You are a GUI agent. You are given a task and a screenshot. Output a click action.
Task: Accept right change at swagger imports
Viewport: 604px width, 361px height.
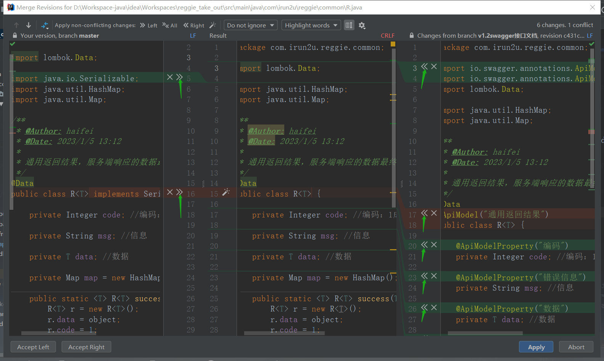pyautogui.click(x=424, y=66)
